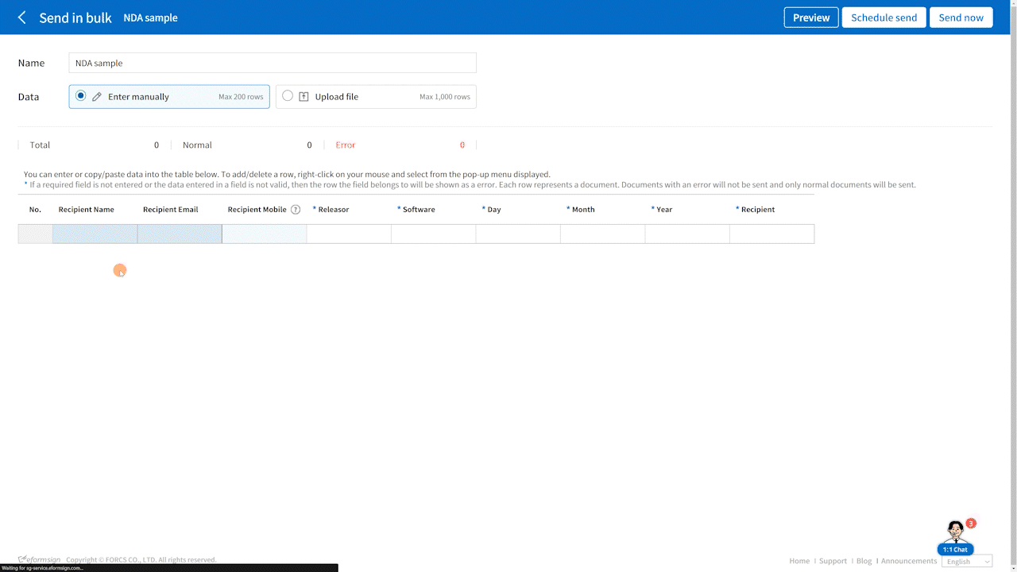Click the eformsign logo in footer
Screen dimensions: 1017x572
pos(39,559)
